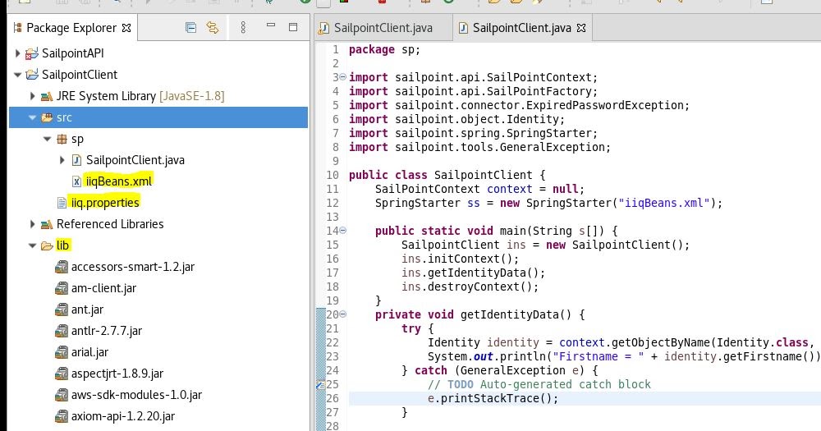Click the JRE System Library icon
This screenshot has width=821, height=431.
click(47, 96)
